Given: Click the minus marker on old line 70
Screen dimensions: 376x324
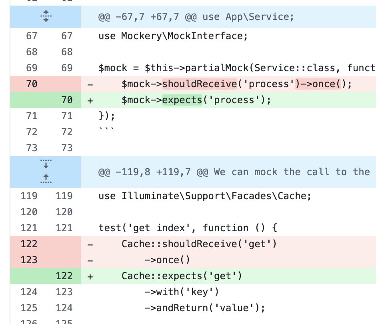Looking at the screenshot, I should coord(90,84).
